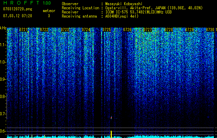Click the 0.6 frequency axis label

pyautogui.click(x=3, y=131)
